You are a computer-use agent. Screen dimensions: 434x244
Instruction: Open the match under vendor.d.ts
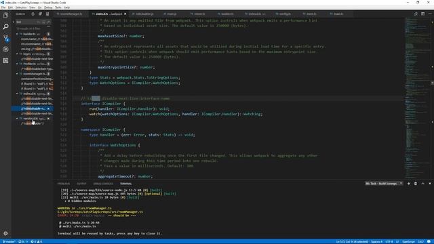33,123
